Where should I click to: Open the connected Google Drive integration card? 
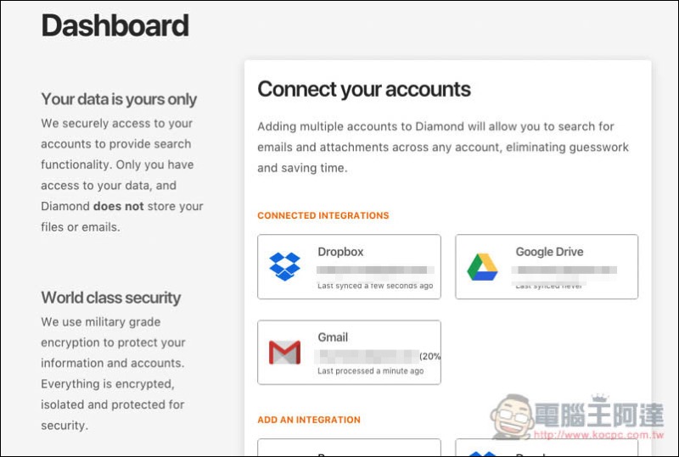(x=547, y=266)
